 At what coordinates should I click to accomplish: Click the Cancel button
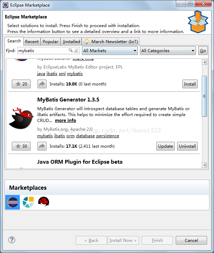pos(191,240)
